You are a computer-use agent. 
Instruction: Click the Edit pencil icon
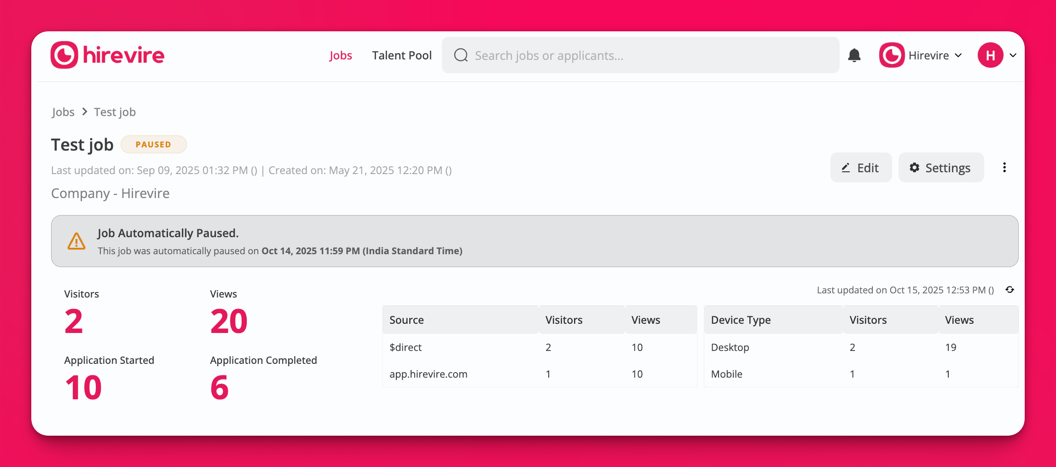click(x=846, y=168)
